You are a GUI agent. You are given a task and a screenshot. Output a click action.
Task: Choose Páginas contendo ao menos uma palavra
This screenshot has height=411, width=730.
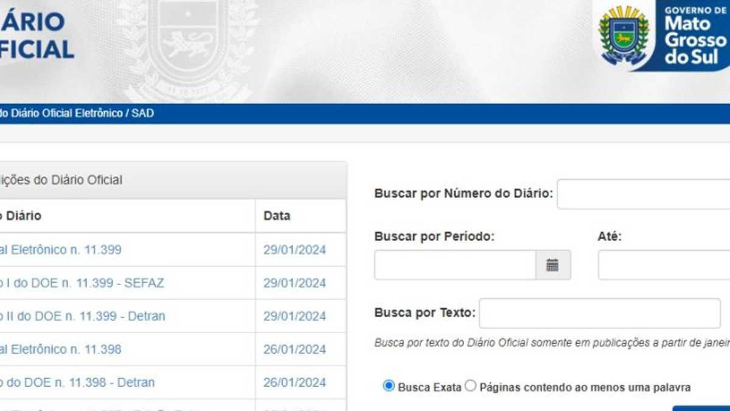(x=471, y=386)
